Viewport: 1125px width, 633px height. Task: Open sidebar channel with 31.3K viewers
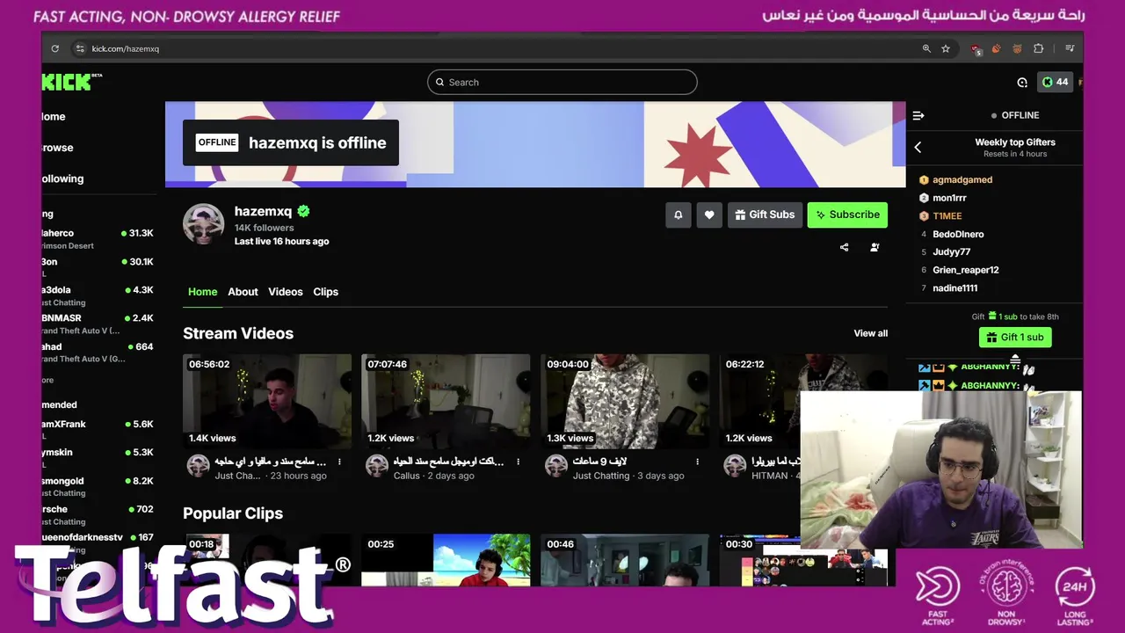(x=98, y=238)
